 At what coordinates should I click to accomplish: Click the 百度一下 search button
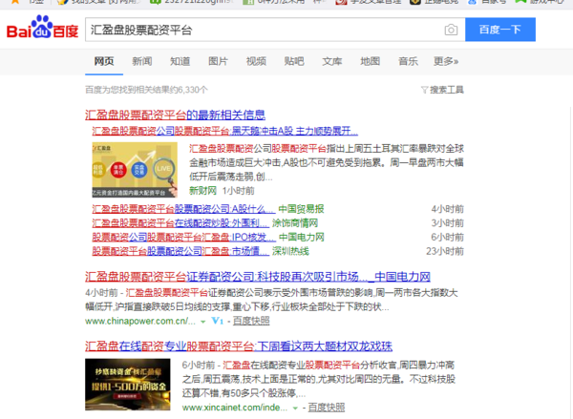tap(499, 30)
